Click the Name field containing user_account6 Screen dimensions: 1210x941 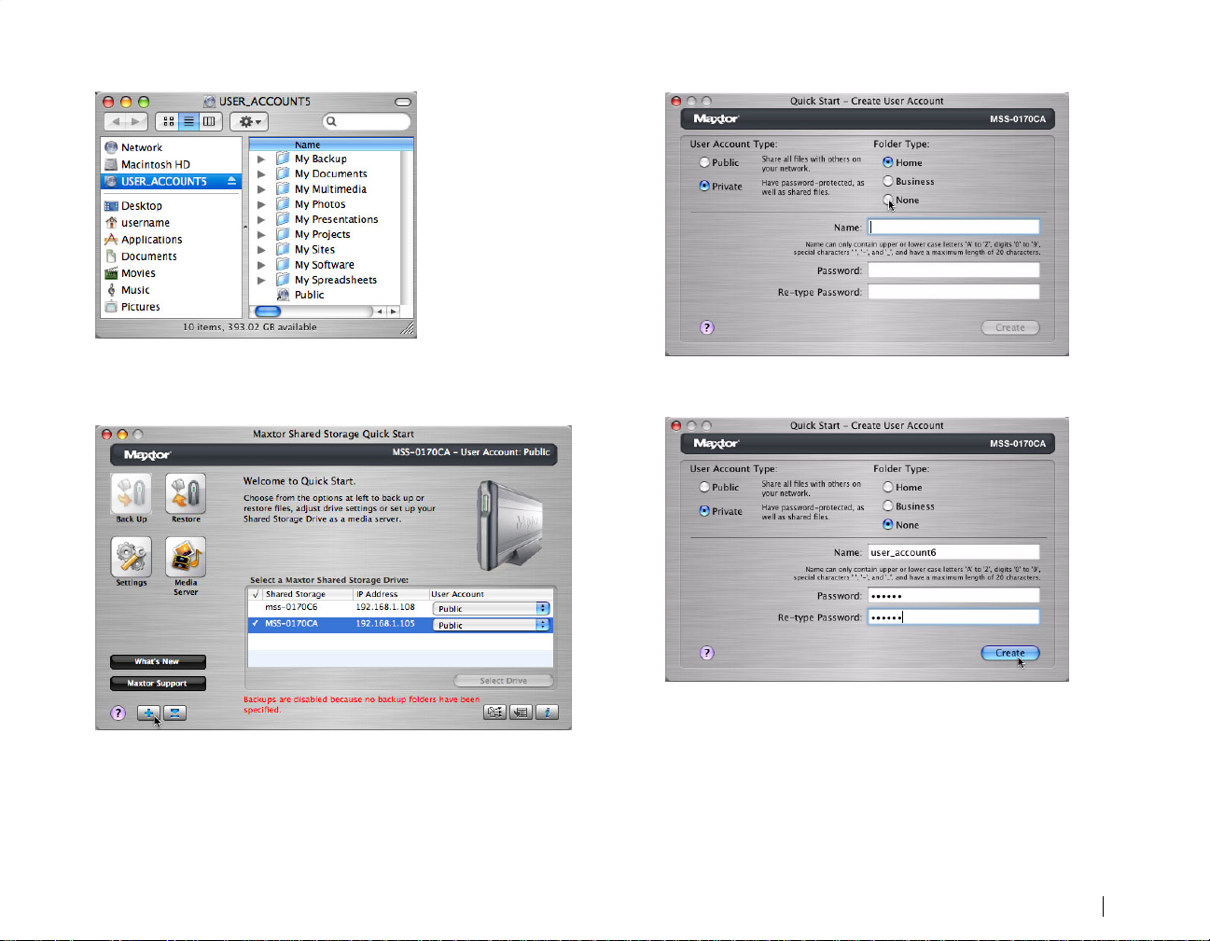click(x=953, y=552)
